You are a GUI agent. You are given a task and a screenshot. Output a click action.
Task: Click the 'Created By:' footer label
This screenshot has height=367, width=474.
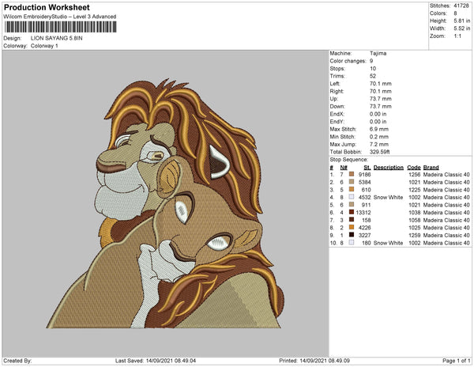(x=17, y=361)
